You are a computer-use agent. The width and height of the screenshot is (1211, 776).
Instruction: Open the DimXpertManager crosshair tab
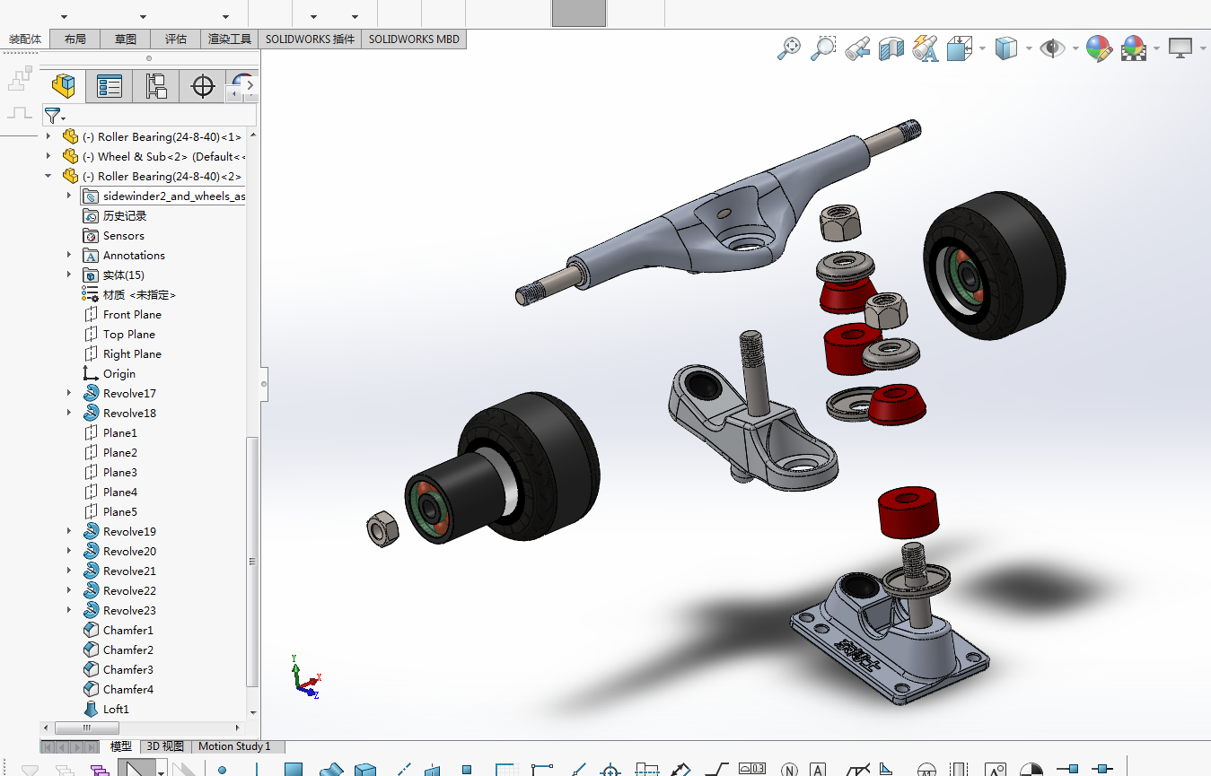[x=203, y=86]
